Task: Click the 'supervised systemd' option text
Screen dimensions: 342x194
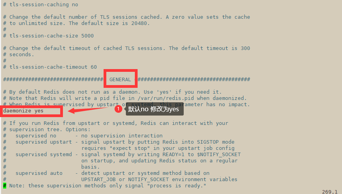Action: click(44, 154)
